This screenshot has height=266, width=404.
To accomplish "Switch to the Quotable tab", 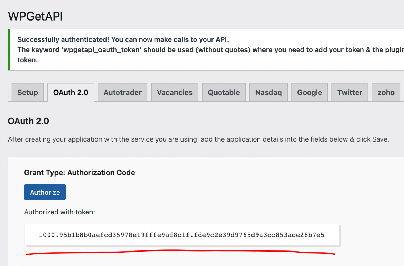I will click(224, 92).
